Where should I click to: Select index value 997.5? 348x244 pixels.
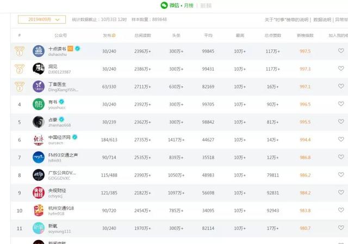click(x=305, y=51)
